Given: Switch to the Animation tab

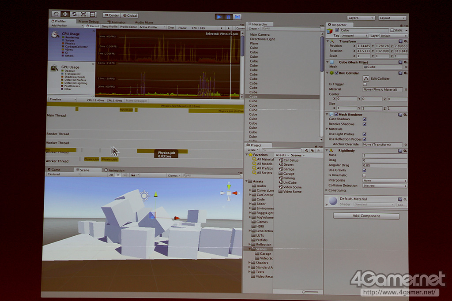Looking at the screenshot, I should click(115, 171).
